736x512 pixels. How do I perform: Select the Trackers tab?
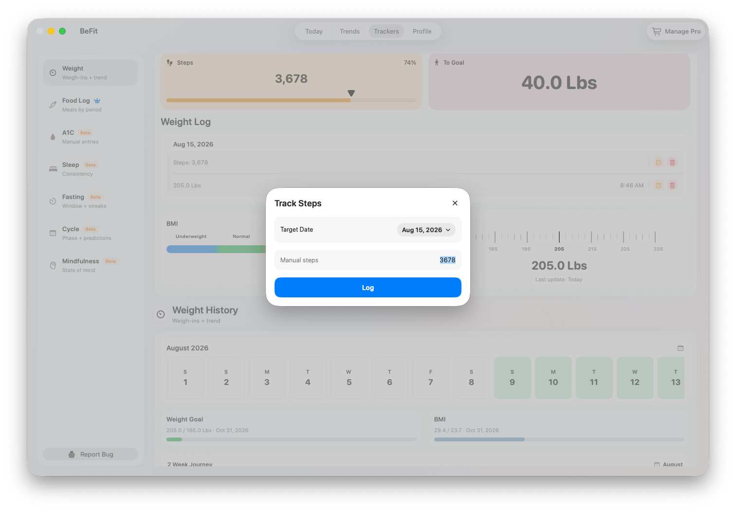coord(386,31)
